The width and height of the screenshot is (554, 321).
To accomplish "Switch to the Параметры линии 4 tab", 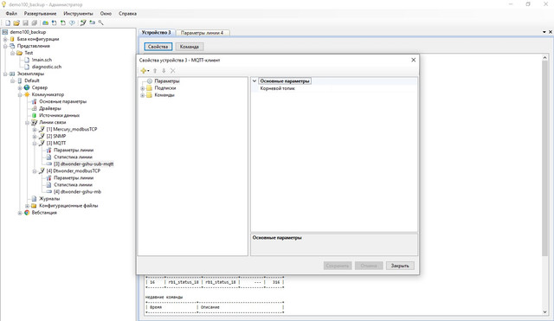I will 202,33.
